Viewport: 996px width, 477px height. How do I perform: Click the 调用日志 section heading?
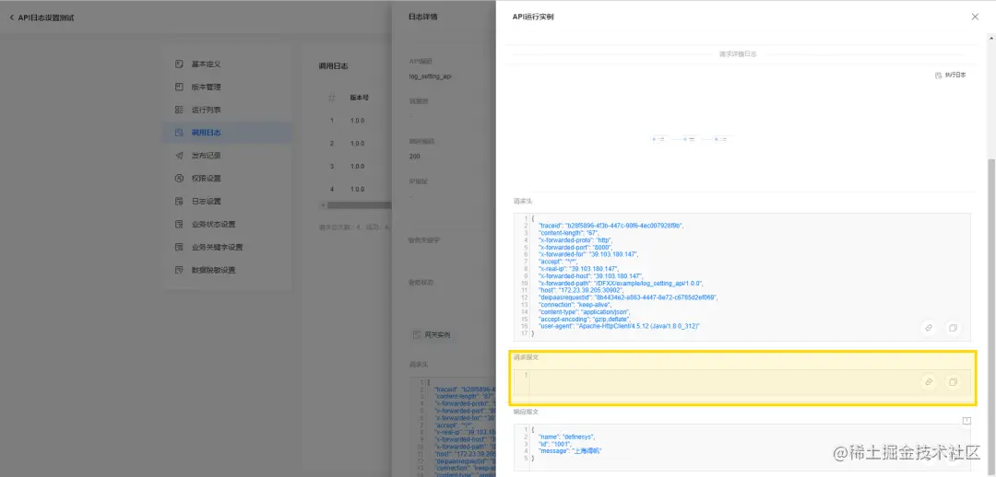(x=334, y=66)
